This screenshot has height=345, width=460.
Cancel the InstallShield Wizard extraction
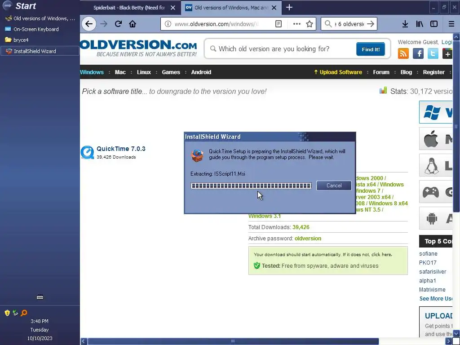pos(334,186)
